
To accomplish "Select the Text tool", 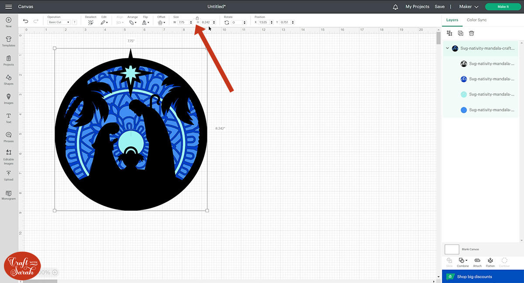I will click(9, 118).
